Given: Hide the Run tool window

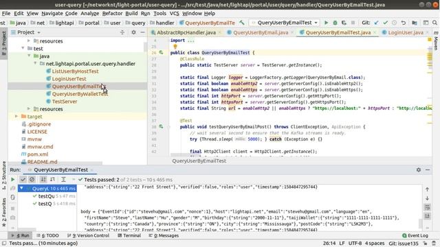Looking at the screenshot, I should 428,169.
